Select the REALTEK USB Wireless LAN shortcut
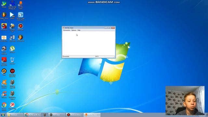Screen dimensions: 208x117 12,5
